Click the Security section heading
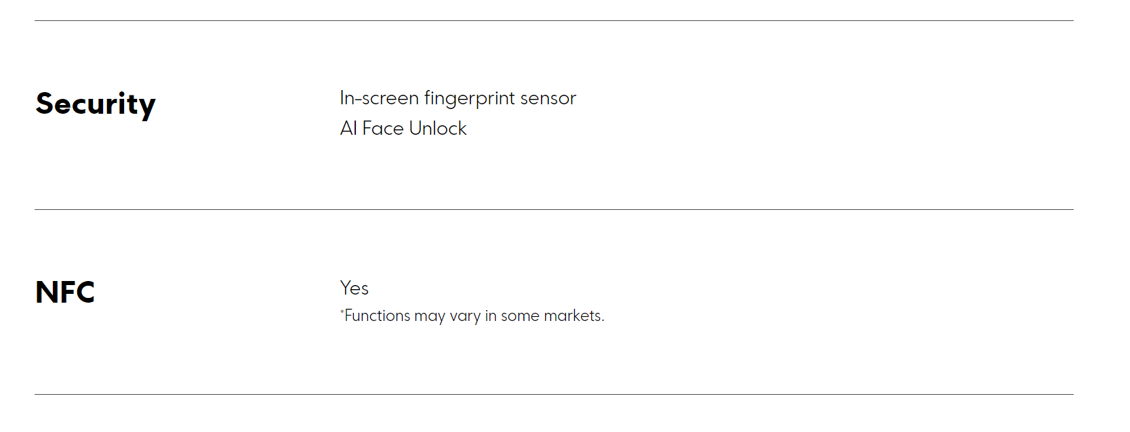The width and height of the screenshot is (1130, 432). 96,104
